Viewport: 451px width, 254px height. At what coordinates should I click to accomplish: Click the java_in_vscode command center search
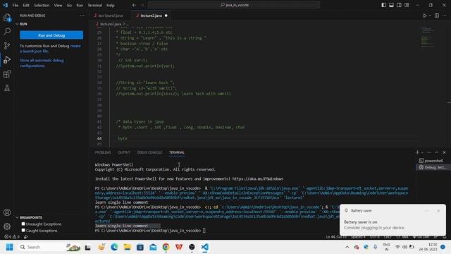tap(234, 5)
